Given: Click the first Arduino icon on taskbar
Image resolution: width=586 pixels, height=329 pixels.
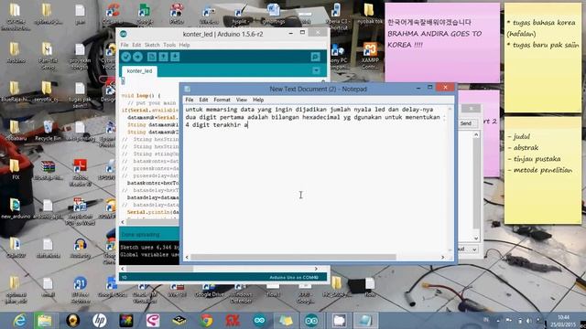Looking at the screenshot, I should [x=259, y=321].
